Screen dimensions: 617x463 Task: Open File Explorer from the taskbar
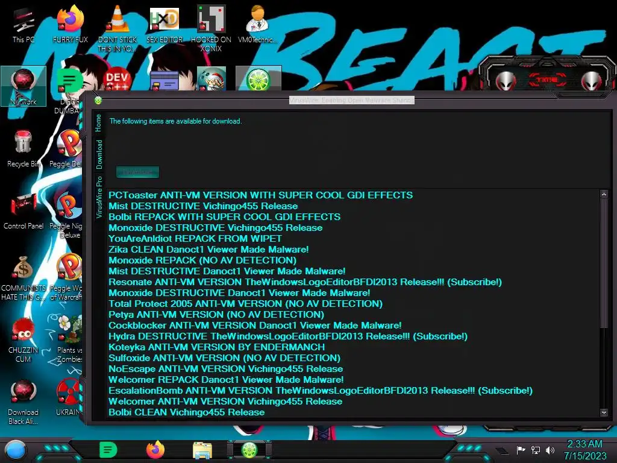202,450
